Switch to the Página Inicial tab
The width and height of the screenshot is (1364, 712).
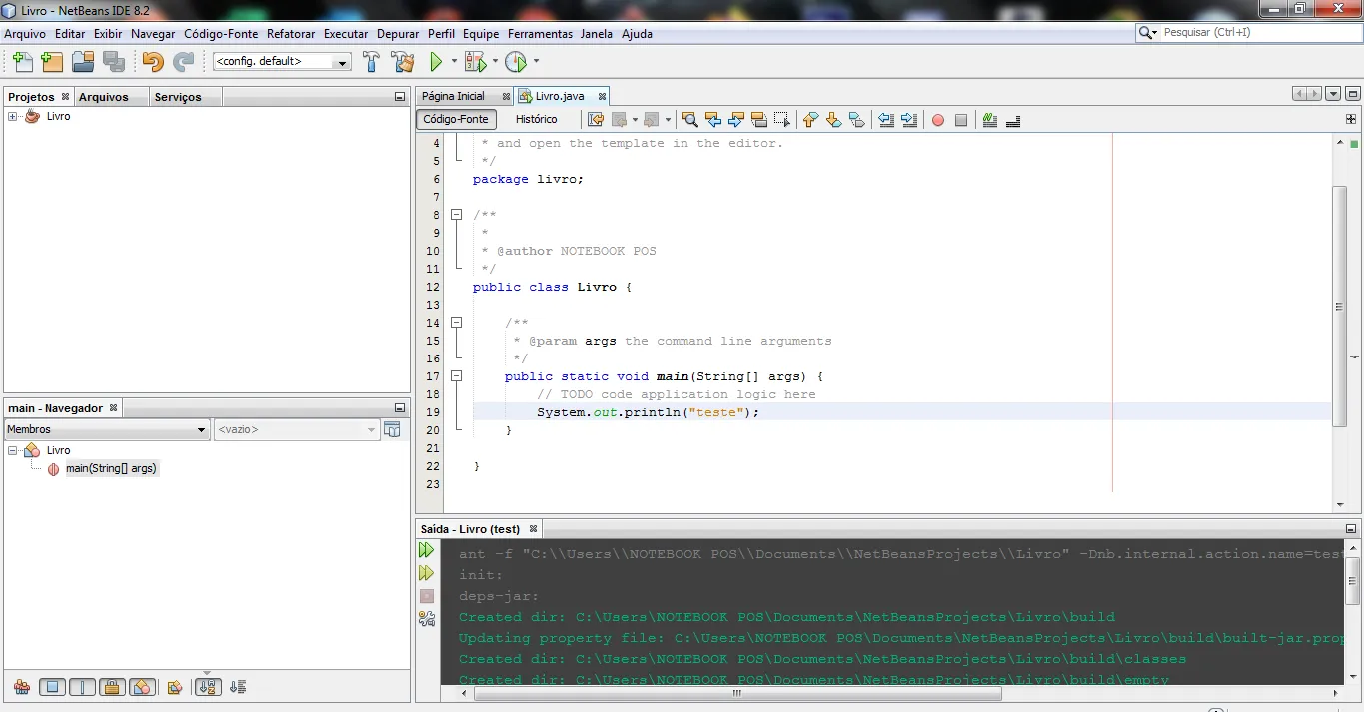click(453, 96)
